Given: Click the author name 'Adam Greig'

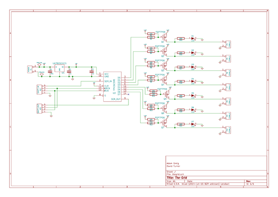Looking at the screenshot, I should [x=173, y=163].
